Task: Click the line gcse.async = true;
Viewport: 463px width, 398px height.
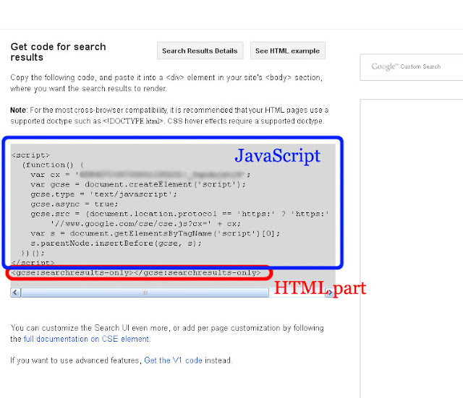Action: pyautogui.click(x=74, y=204)
